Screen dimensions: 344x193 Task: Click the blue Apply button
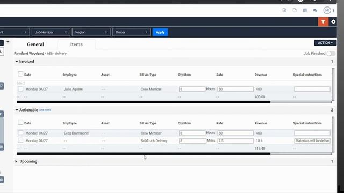[x=160, y=32]
